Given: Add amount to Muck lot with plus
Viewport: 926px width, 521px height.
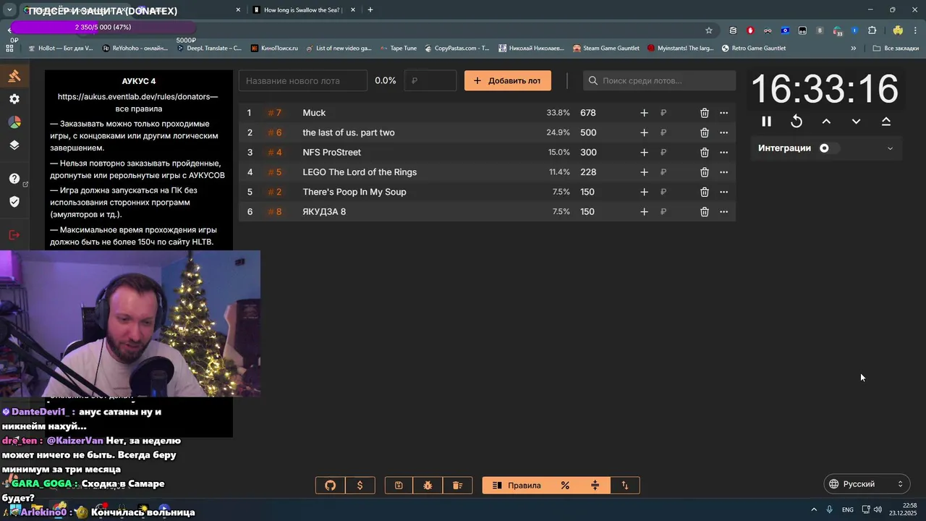Looking at the screenshot, I should [x=644, y=113].
